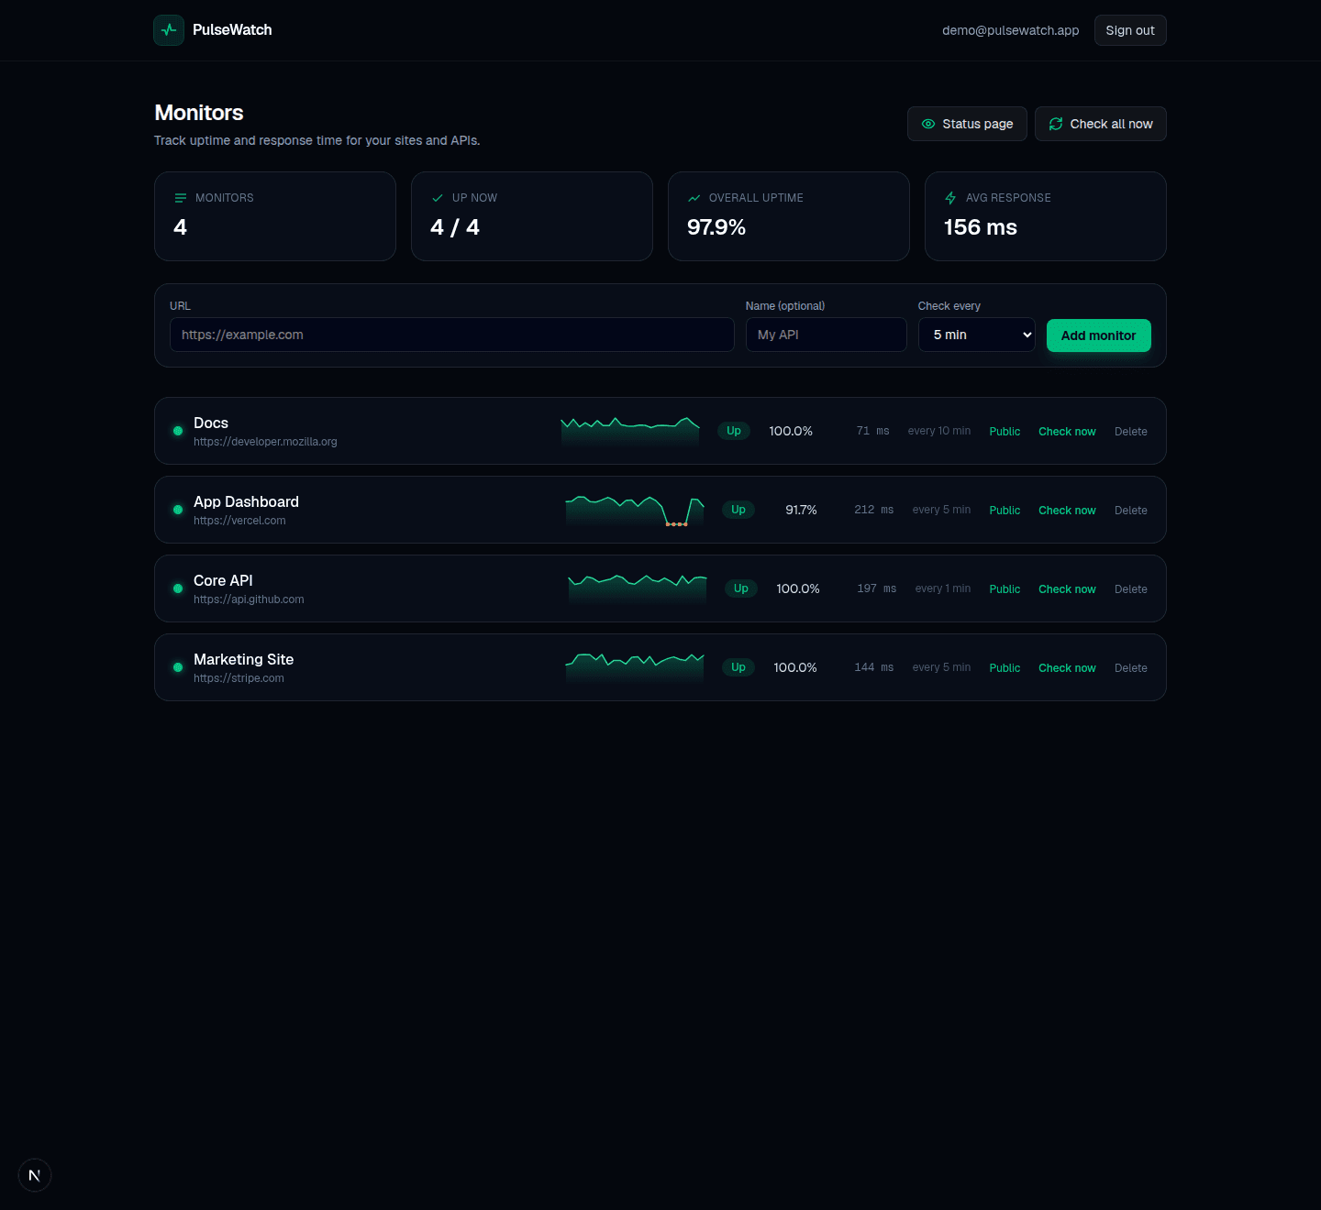Click the green status dot for Docs

point(178,431)
